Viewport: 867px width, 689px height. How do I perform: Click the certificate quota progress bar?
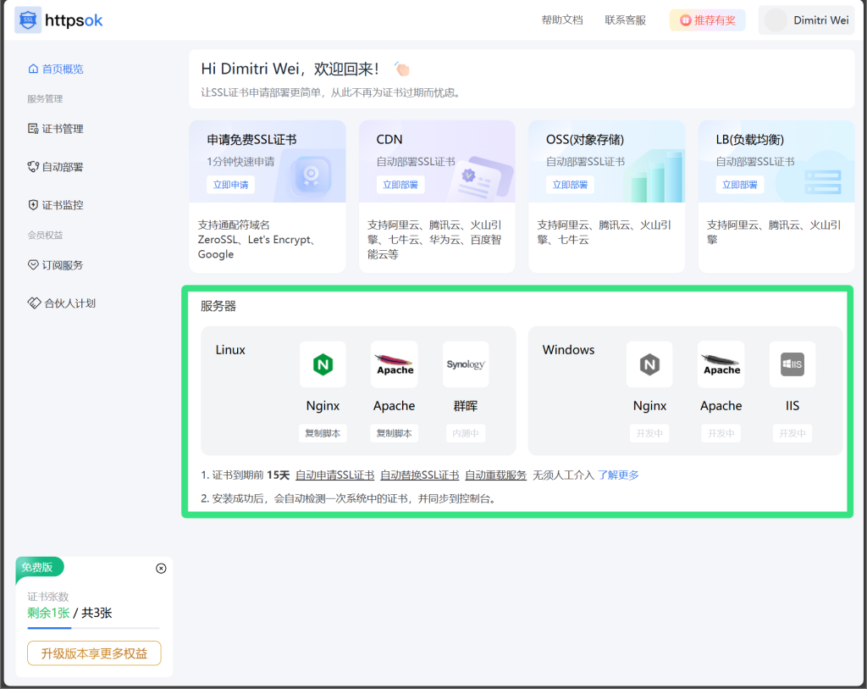pyautogui.click(x=93, y=628)
